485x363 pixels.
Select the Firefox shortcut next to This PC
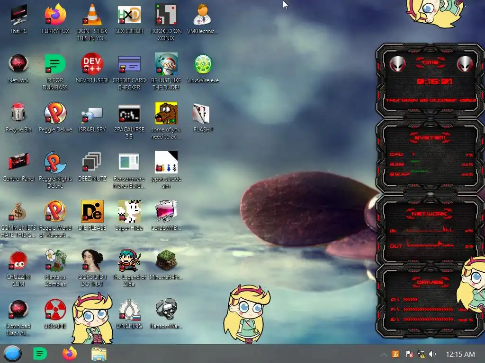click(55, 19)
